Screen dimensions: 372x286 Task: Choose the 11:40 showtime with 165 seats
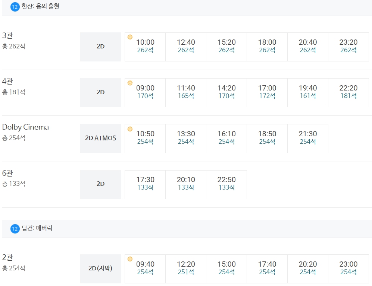click(186, 93)
